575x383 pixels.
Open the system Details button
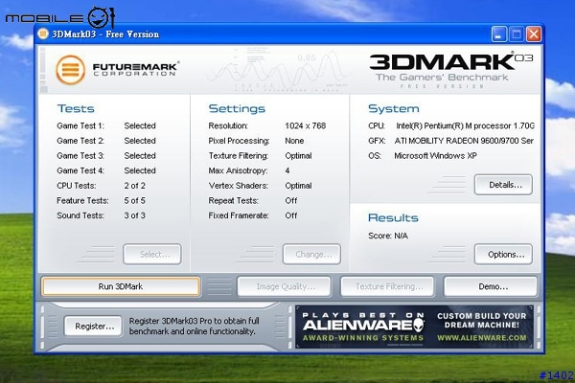503,185
